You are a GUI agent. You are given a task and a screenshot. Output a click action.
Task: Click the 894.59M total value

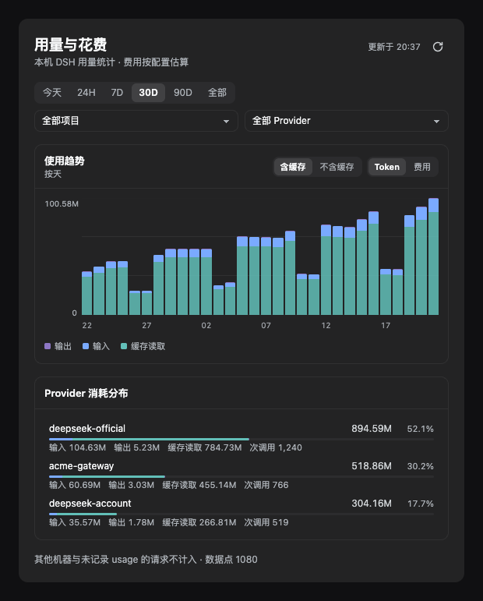372,429
